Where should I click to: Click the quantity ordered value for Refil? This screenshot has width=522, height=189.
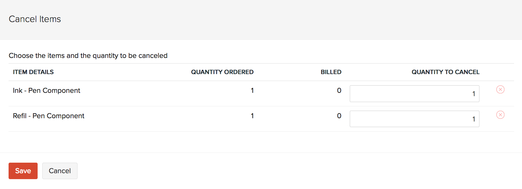pyautogui.click(x=252, y=116)
